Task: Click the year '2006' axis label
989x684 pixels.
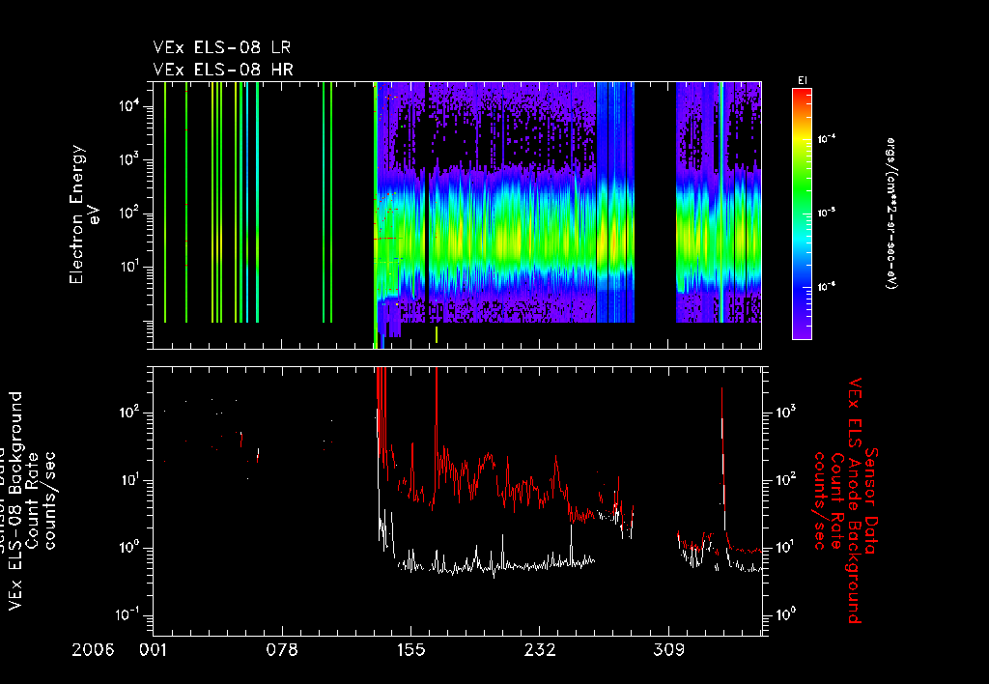Action: 94,649
